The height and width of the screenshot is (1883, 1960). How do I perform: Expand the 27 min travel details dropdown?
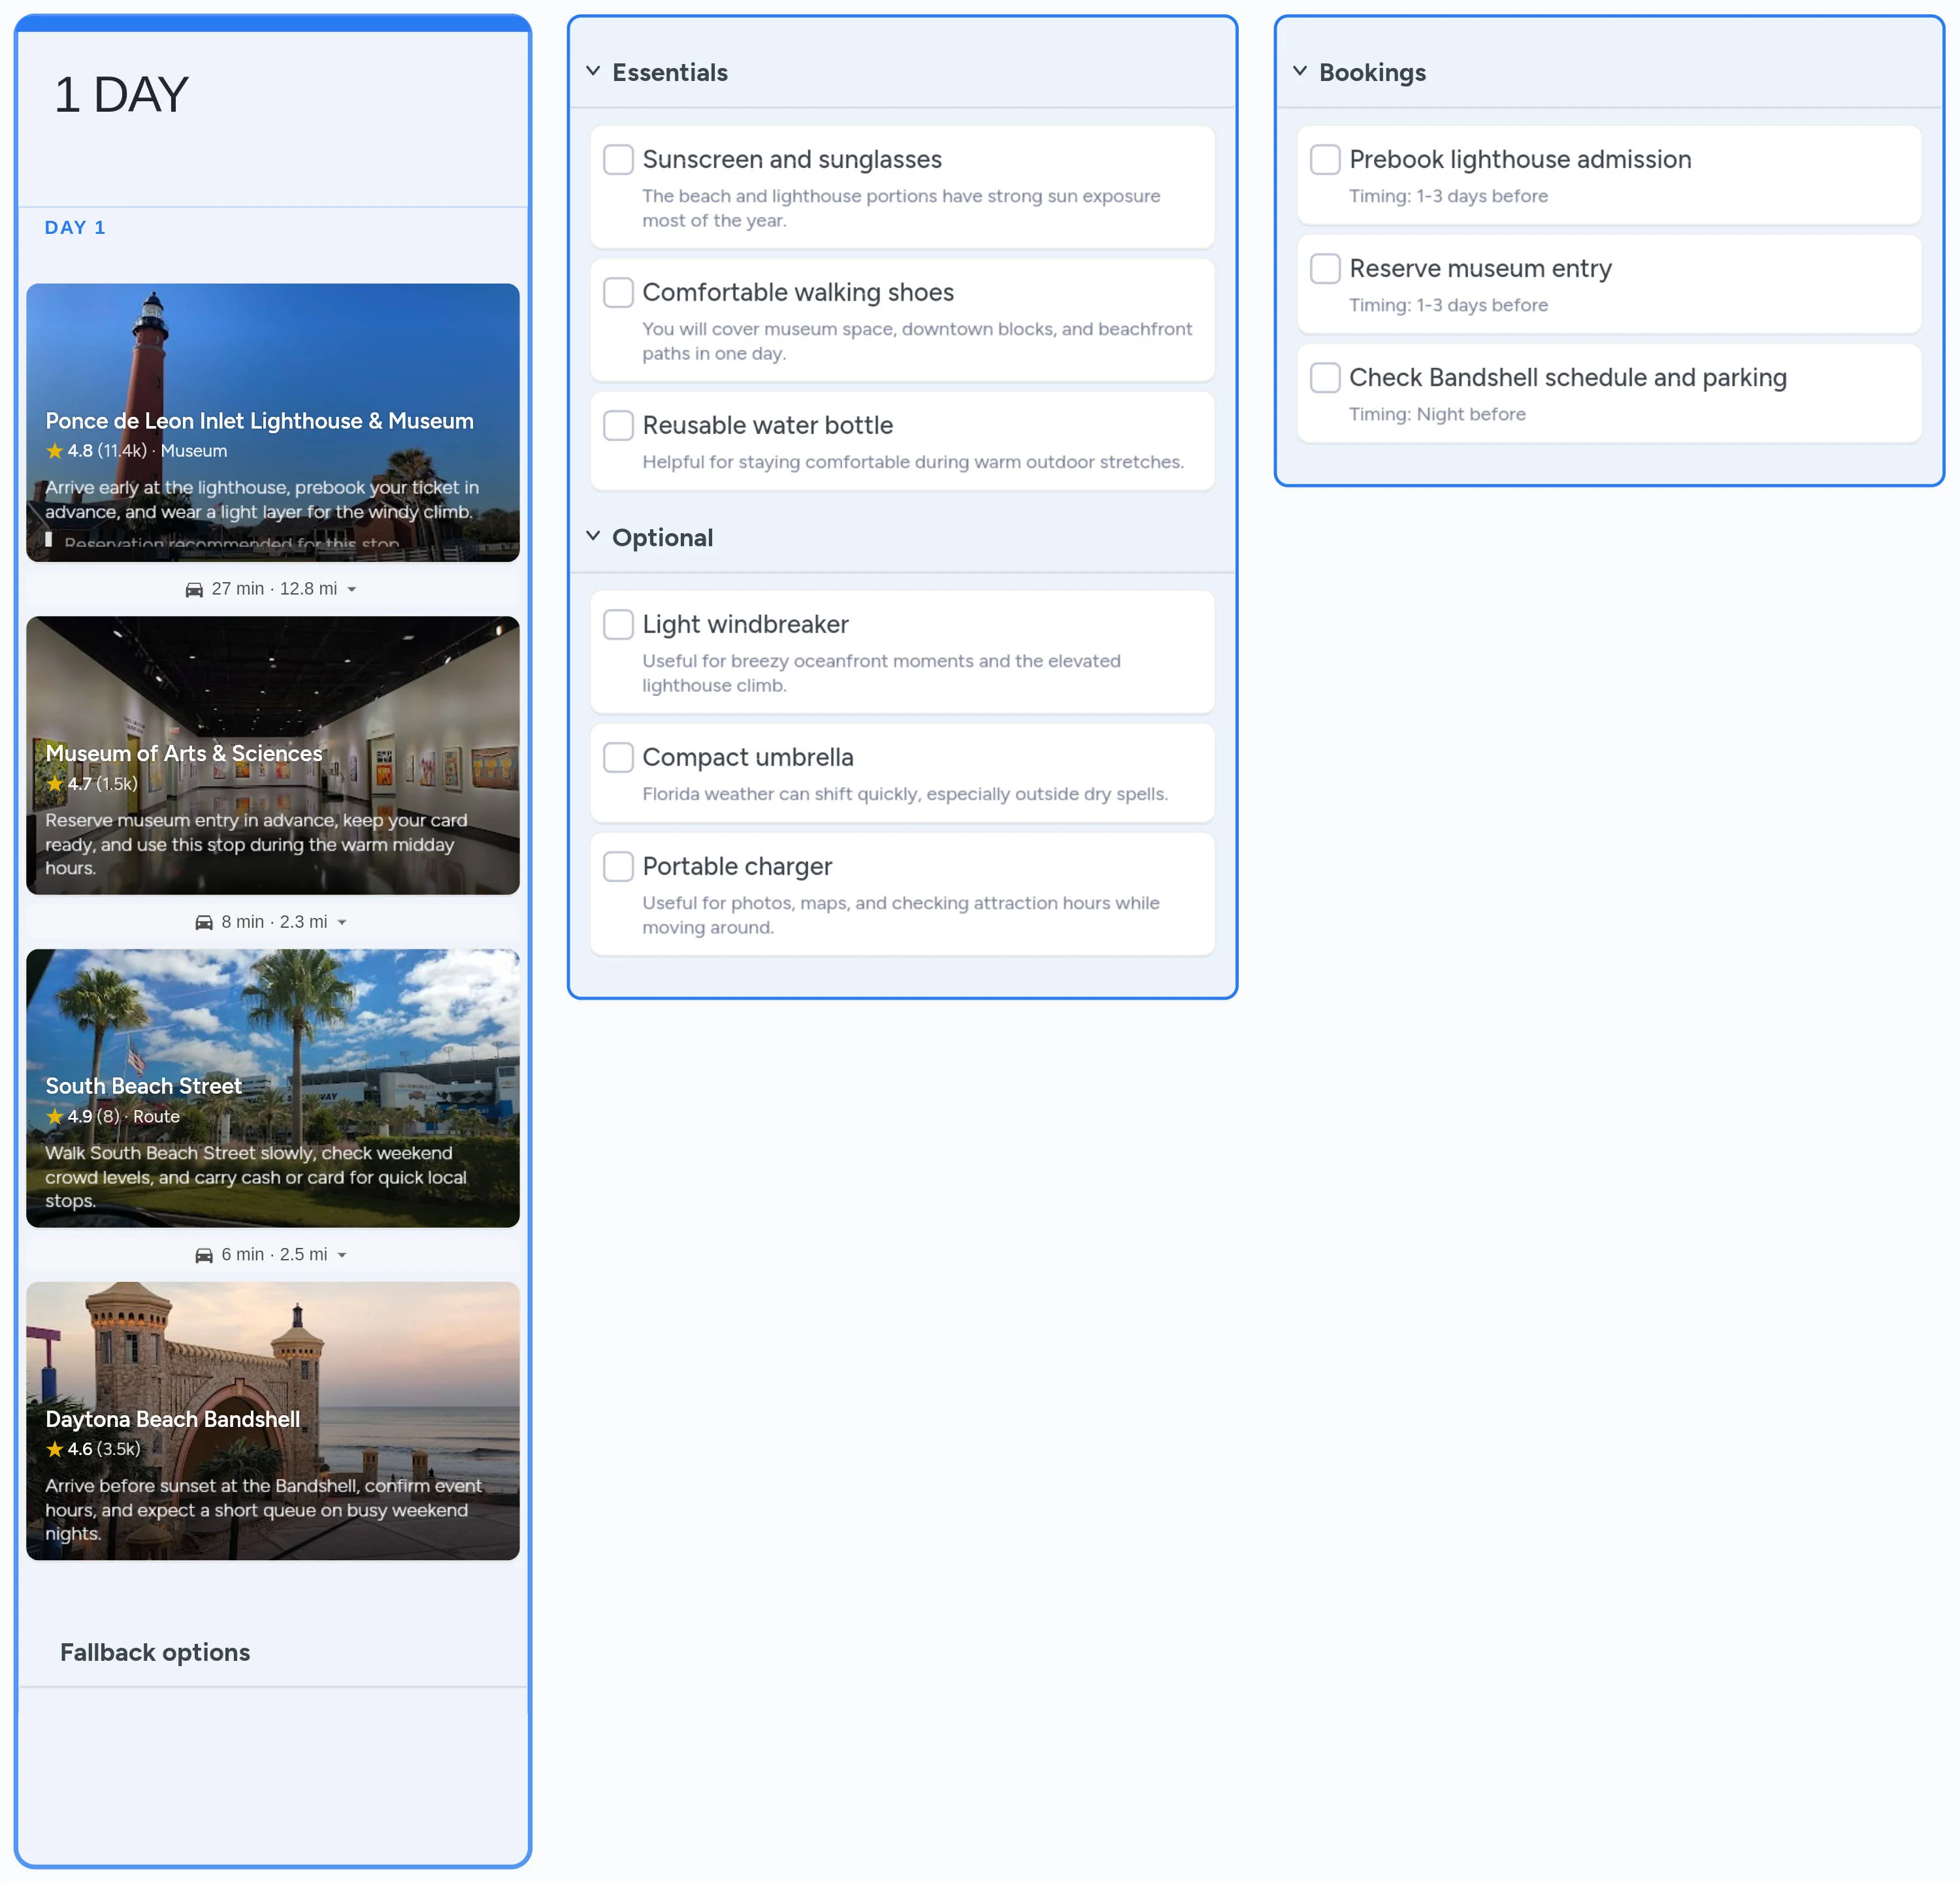[x=352, y=589]
